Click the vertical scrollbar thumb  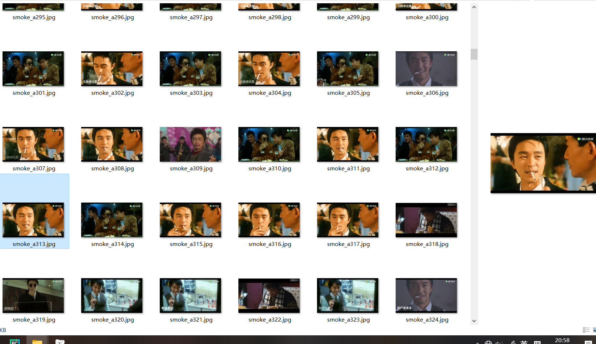click(474, 54)
